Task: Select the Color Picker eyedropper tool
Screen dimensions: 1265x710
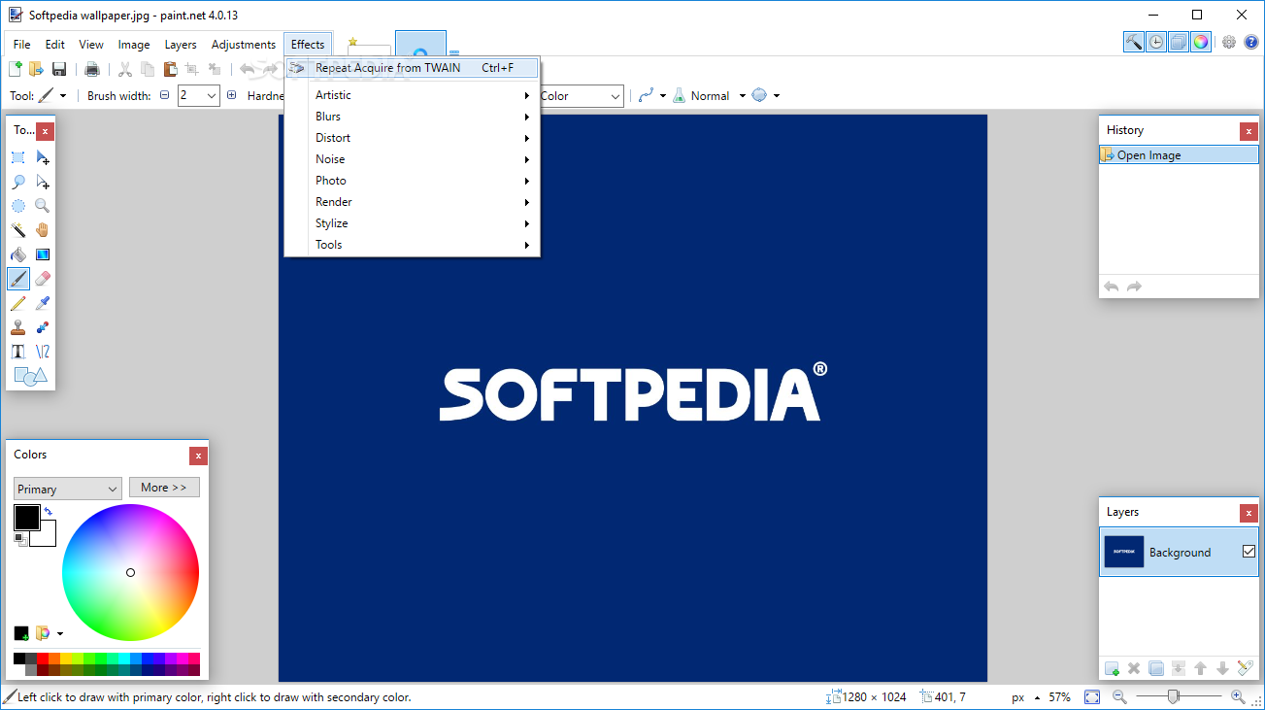Action: coord(43,303)
